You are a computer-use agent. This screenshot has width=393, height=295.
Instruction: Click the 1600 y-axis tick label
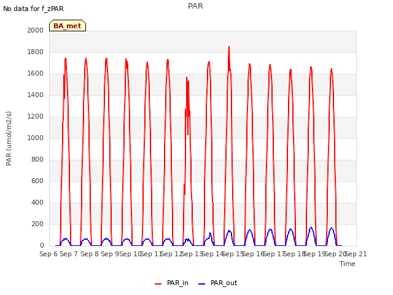(36, 74)
